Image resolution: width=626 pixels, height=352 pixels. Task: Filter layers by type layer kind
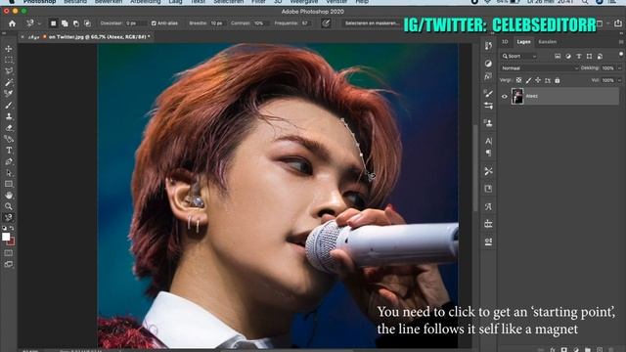click(x=578, y=57)
